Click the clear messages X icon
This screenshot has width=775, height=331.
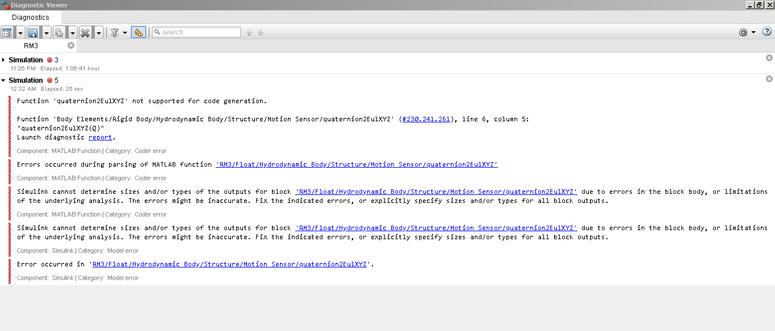pyautogui.click(x=85, y=32)
